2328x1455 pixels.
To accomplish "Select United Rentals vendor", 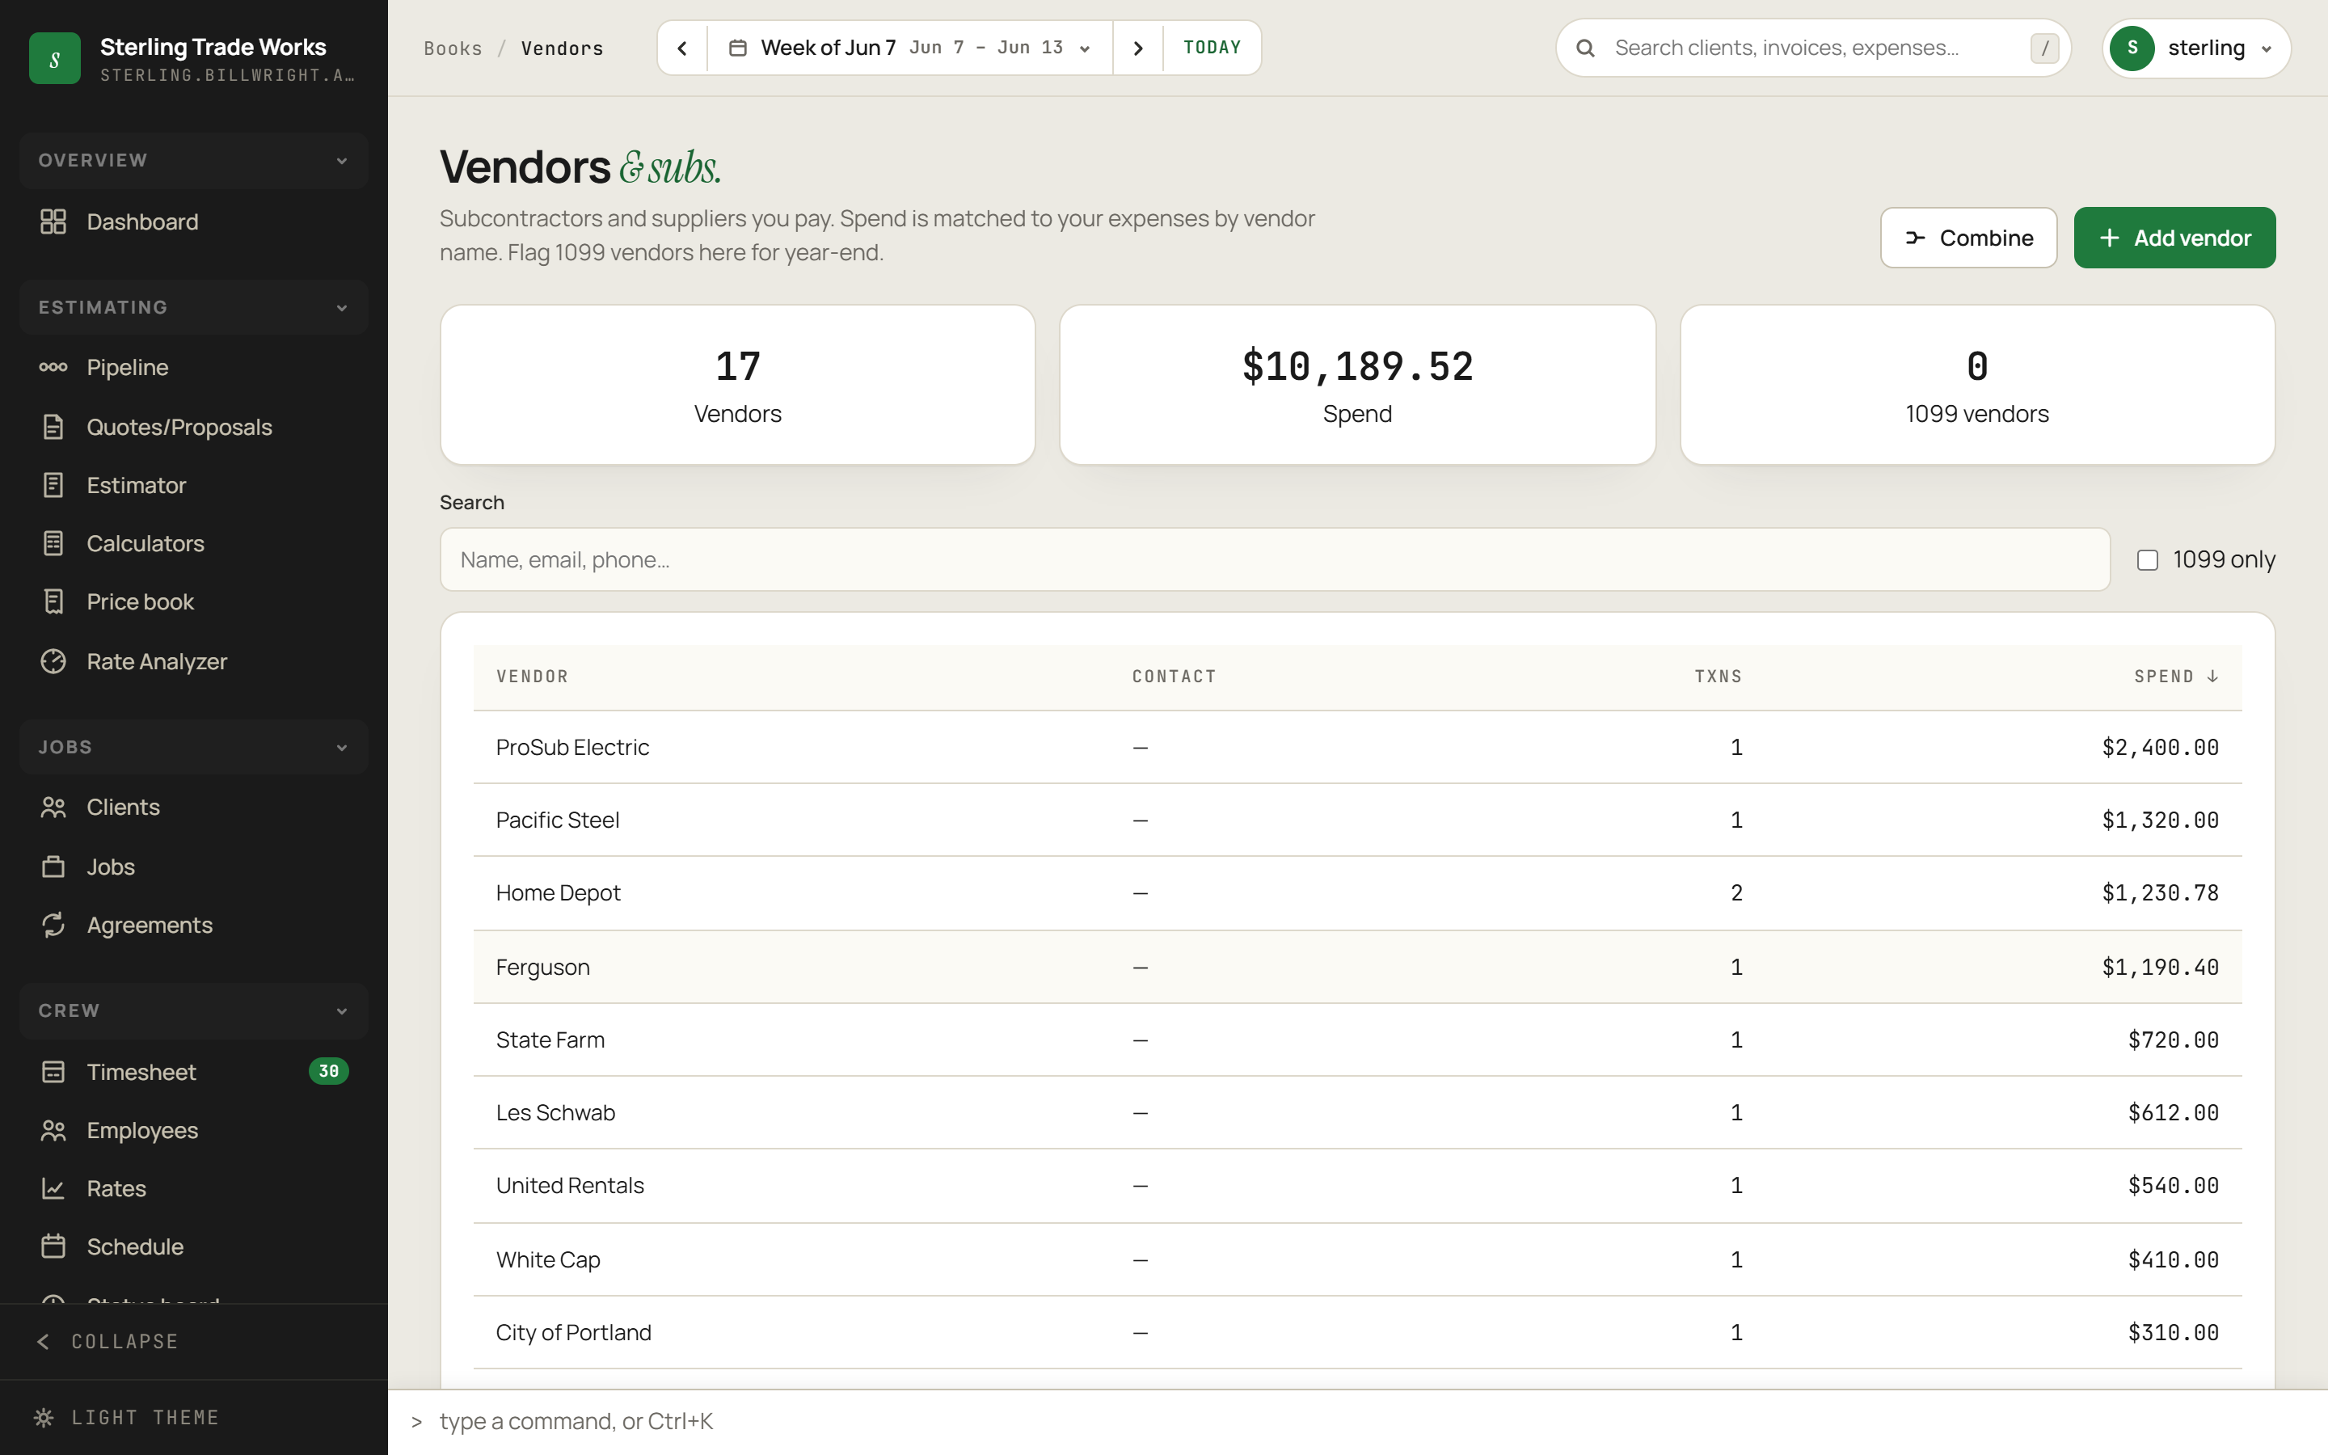I will pyautogui.click(x=1356, y=1186).
